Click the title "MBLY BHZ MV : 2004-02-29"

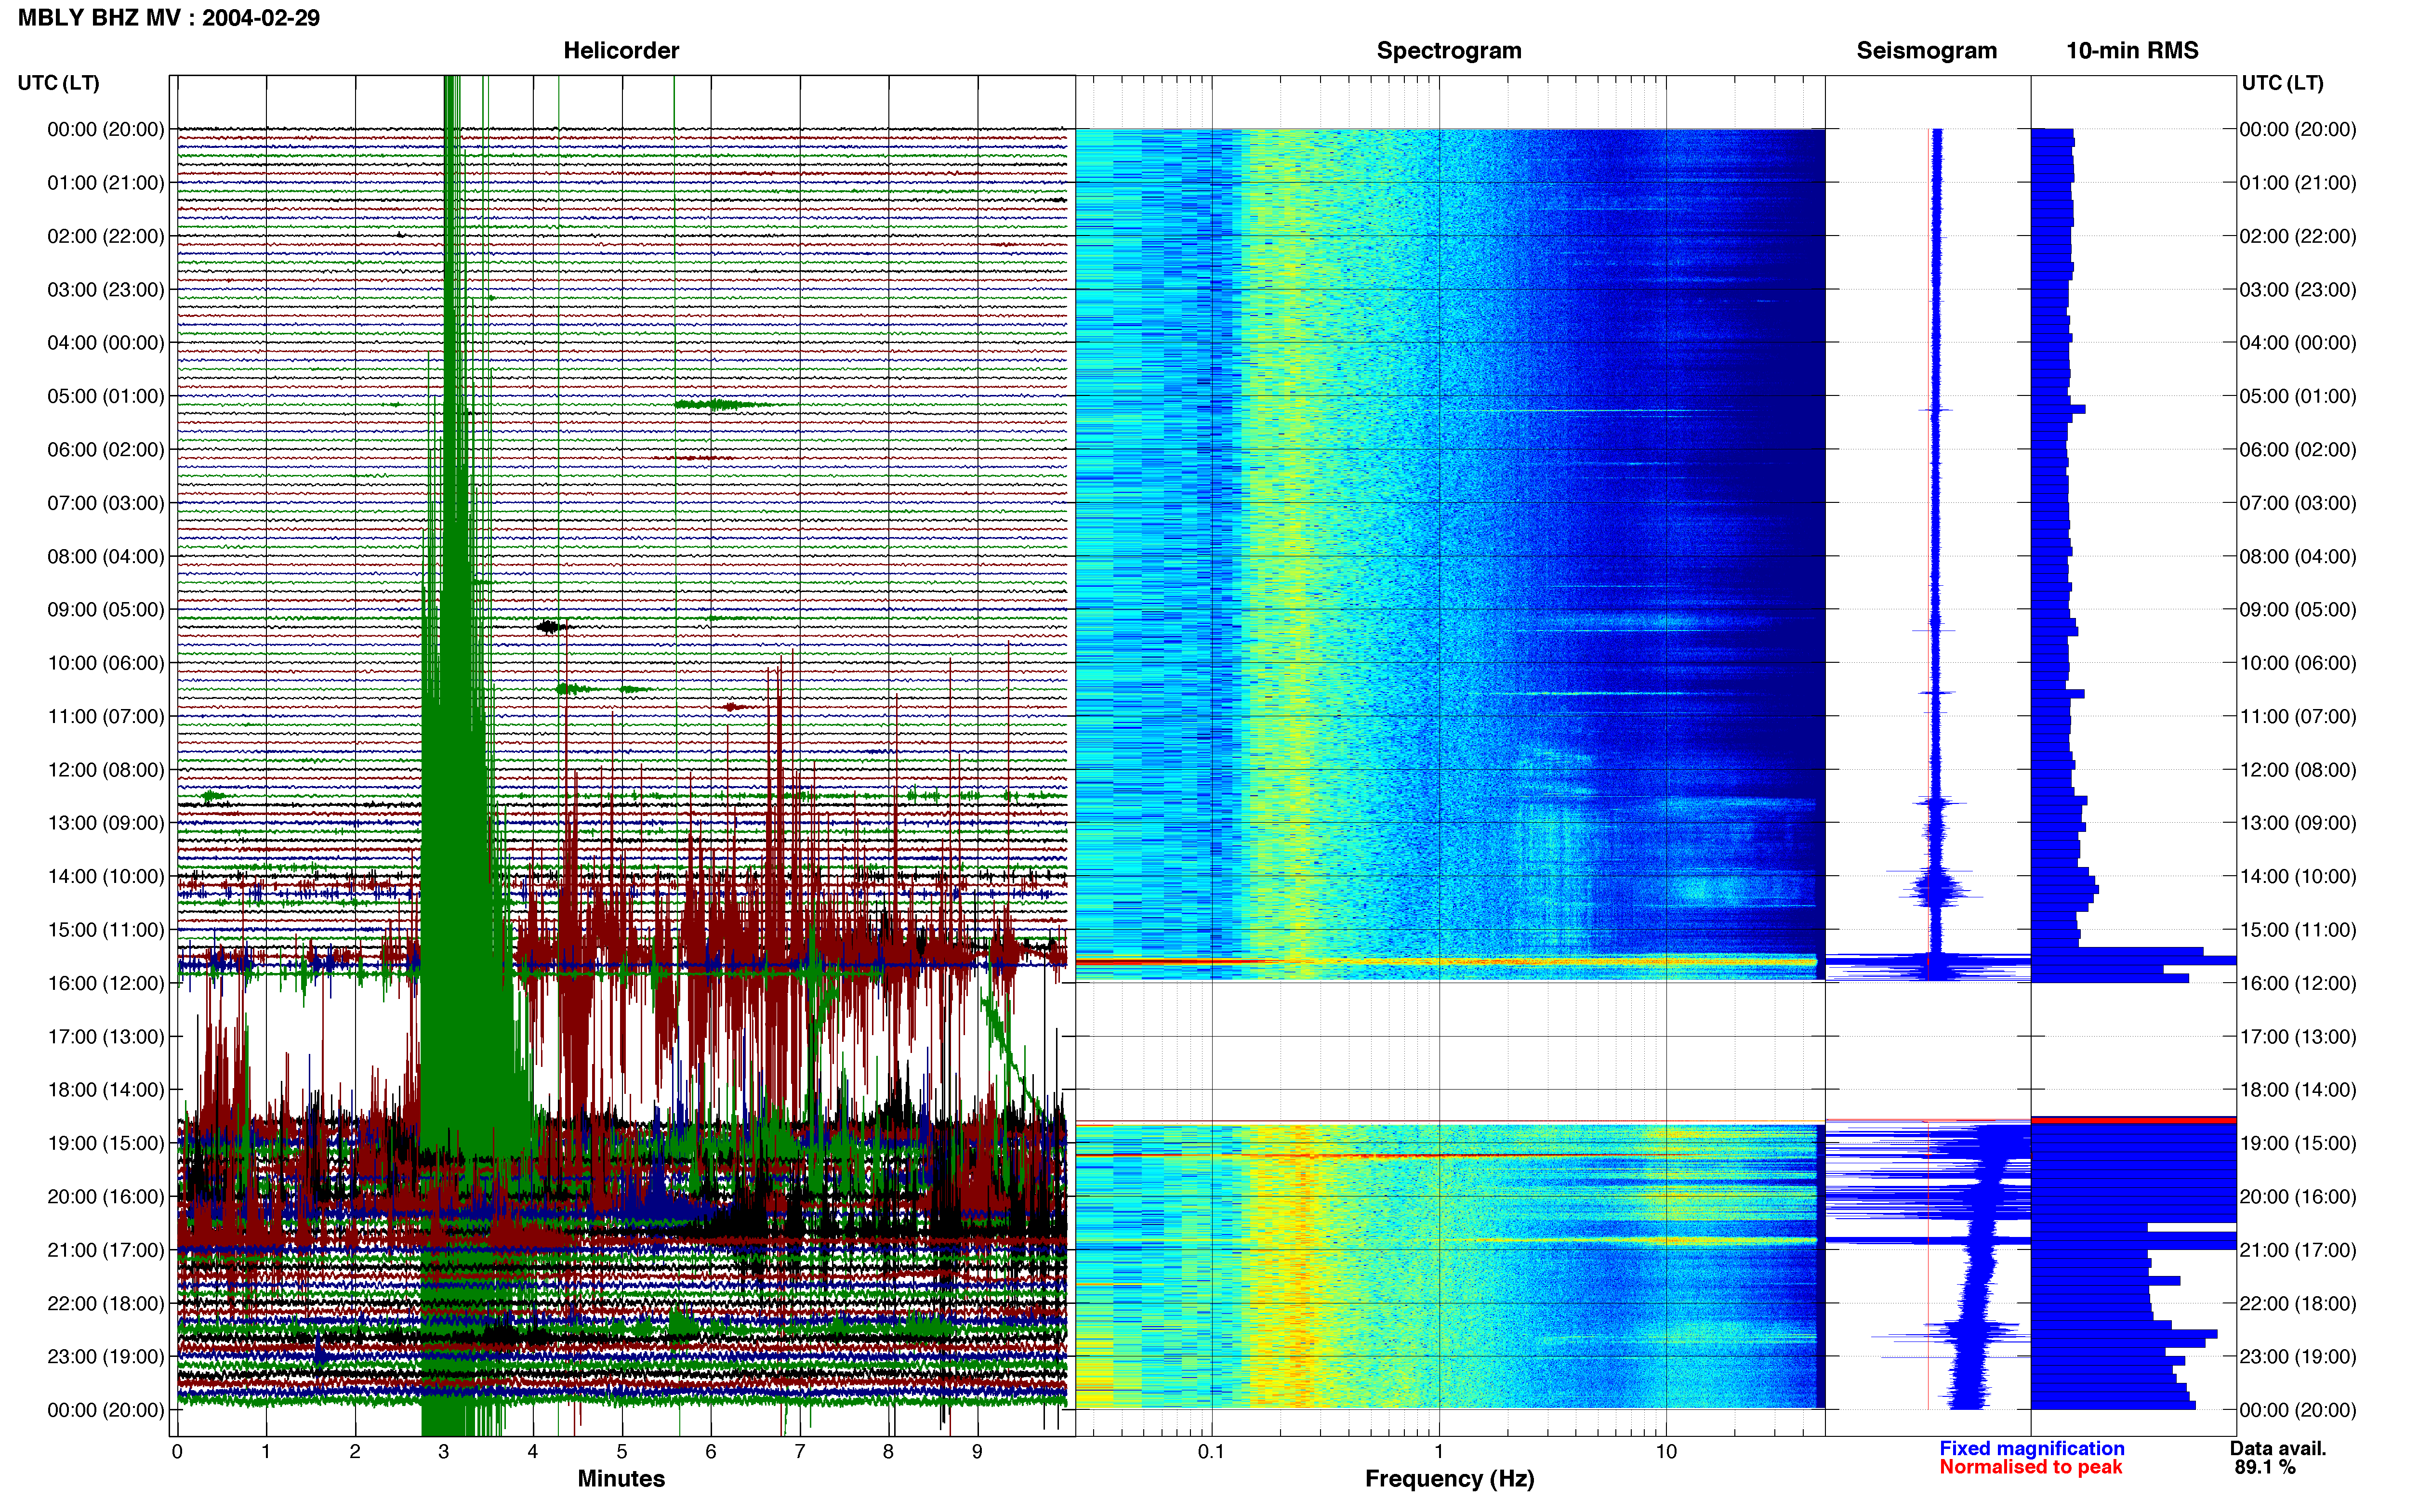169,18
